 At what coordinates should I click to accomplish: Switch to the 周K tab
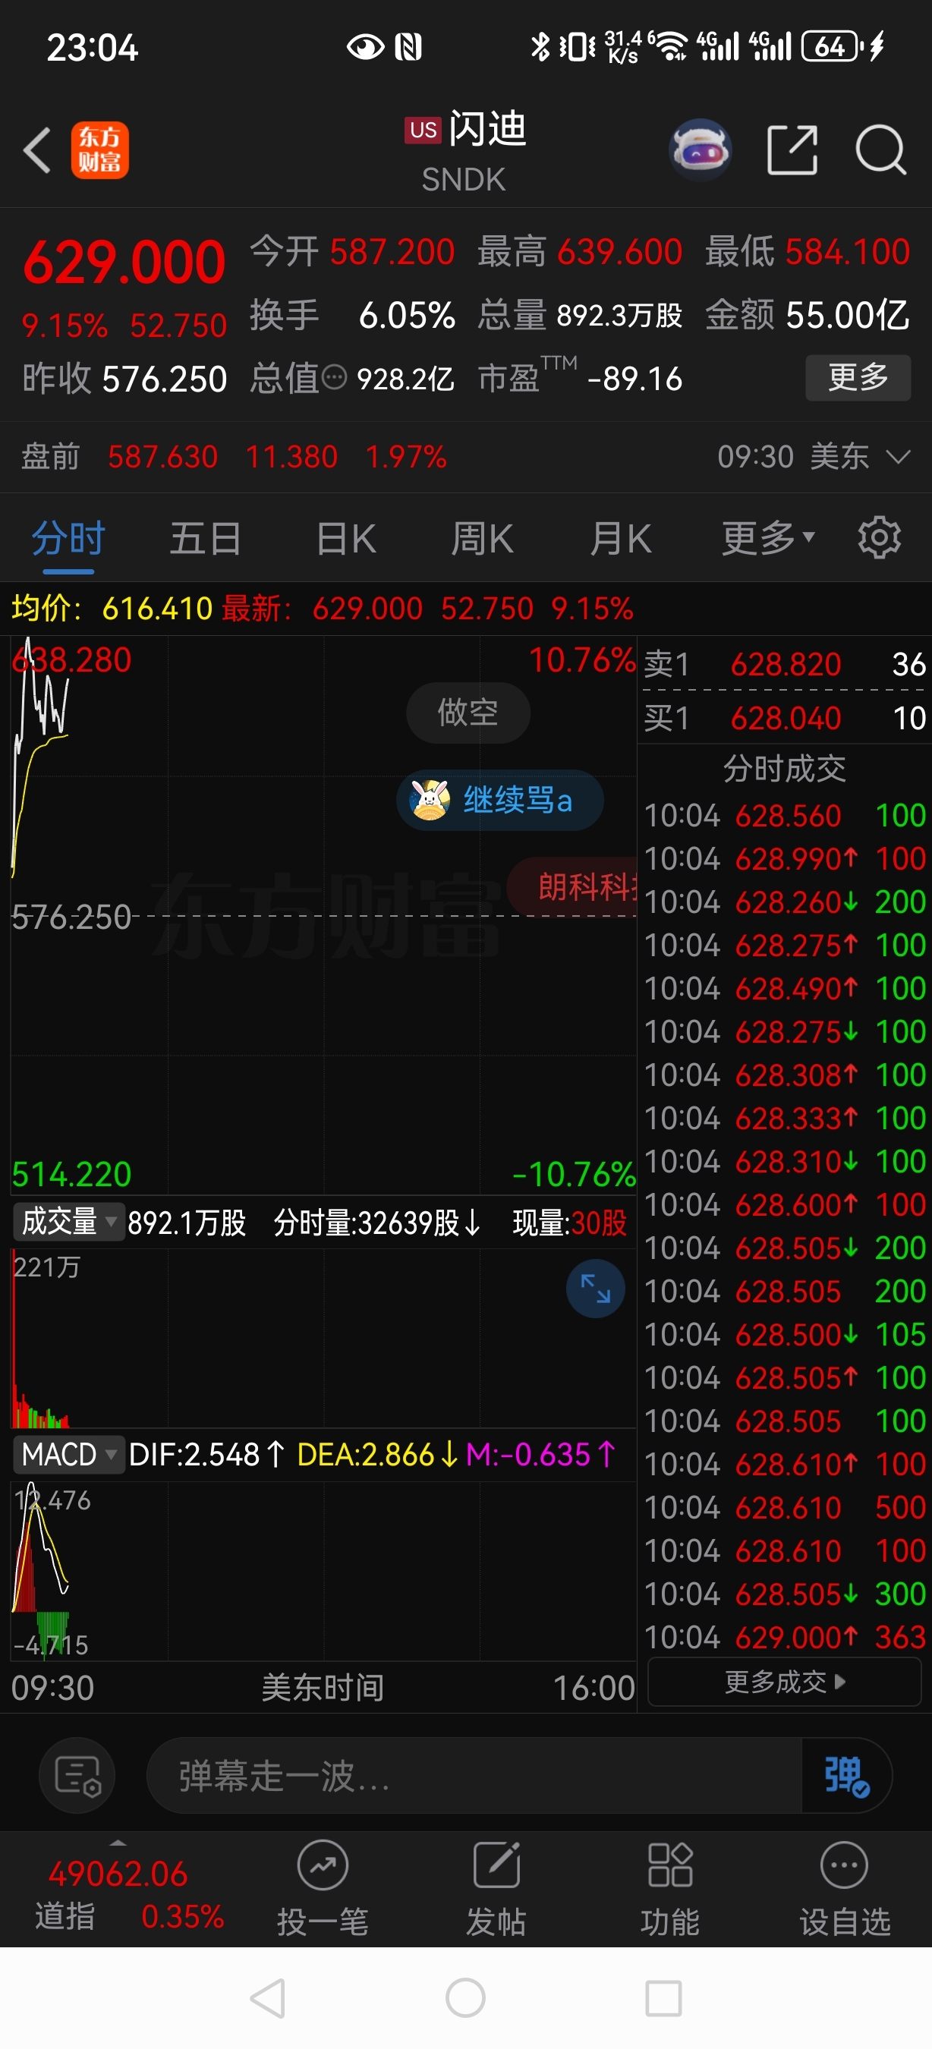(482, 538)
